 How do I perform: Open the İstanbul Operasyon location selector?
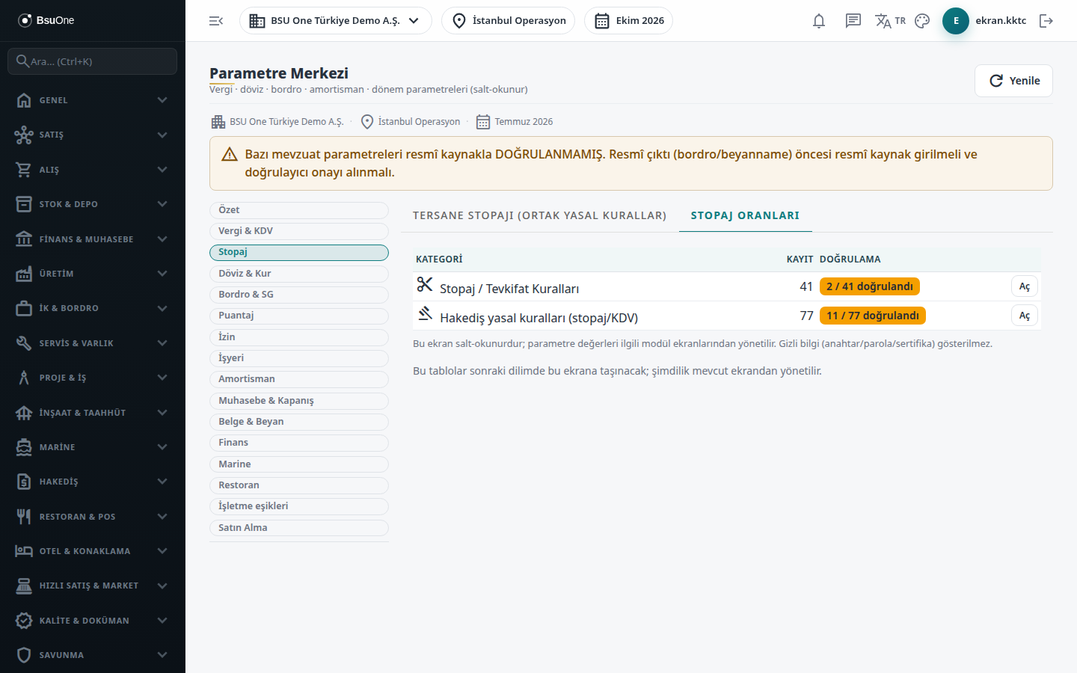[509, 21]
